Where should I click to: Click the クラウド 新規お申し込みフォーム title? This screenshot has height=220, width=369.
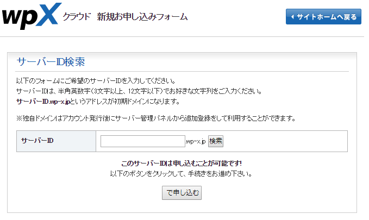(x=125, y=17)
